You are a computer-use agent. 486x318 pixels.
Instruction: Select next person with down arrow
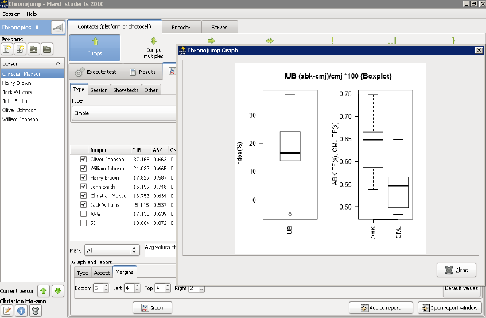pos(57,291)
